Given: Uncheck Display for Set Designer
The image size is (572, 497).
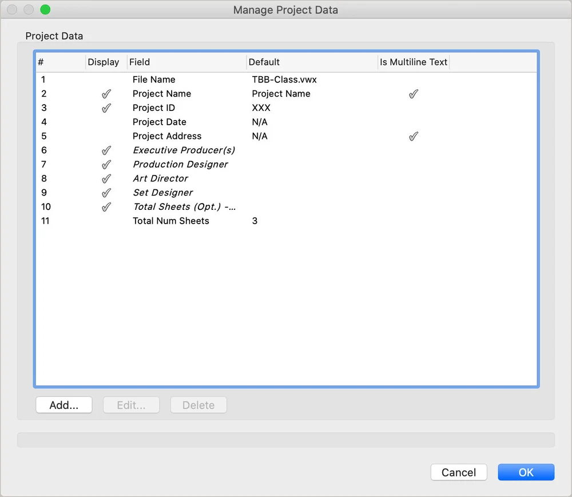Looking at the screenshot, I should point(106,193).
